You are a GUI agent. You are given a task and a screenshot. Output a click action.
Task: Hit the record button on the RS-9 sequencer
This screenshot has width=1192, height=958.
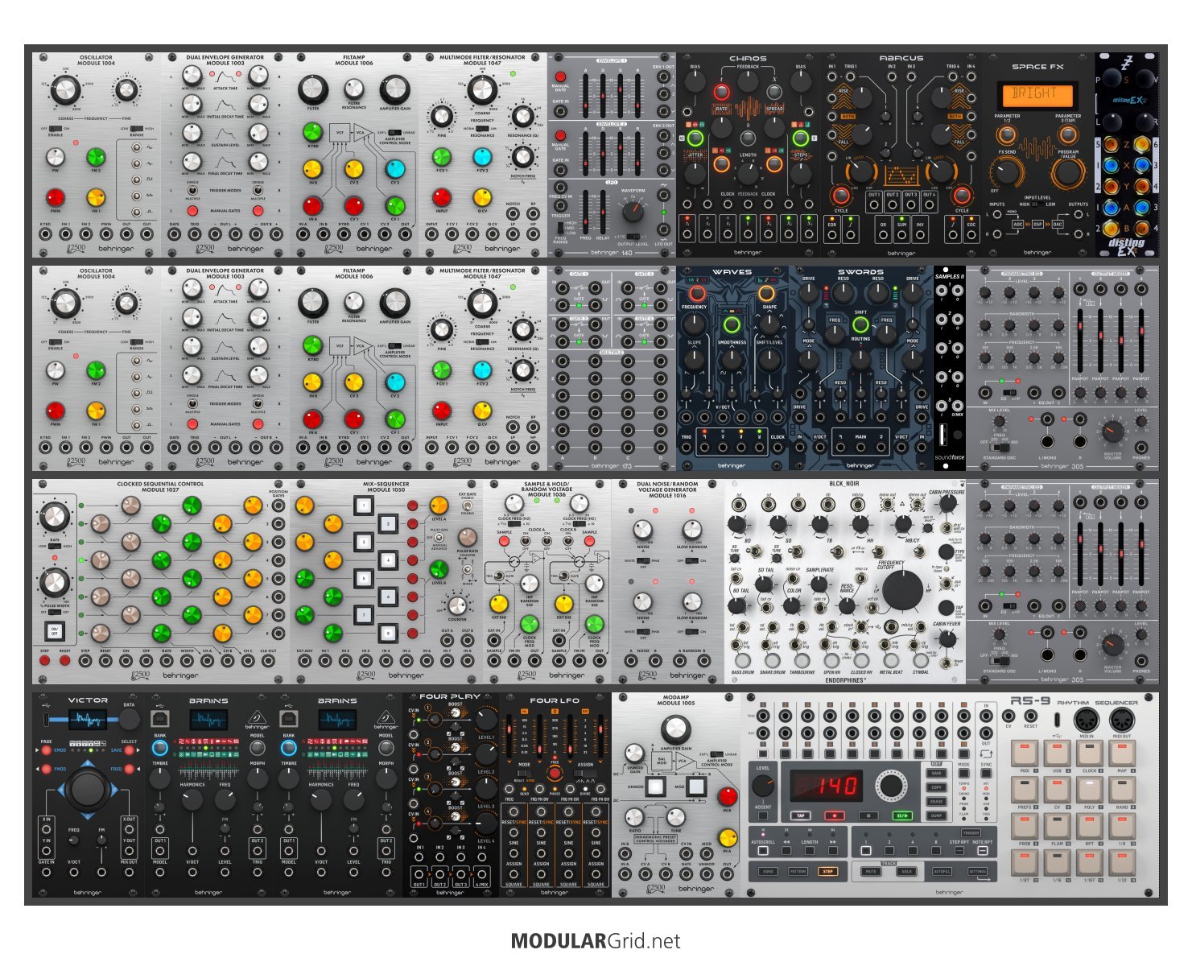[835, 816]
